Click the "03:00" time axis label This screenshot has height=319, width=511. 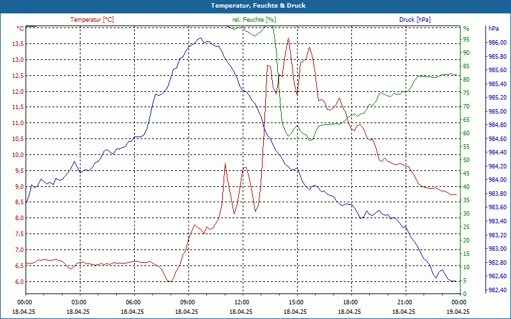(78, 302)
